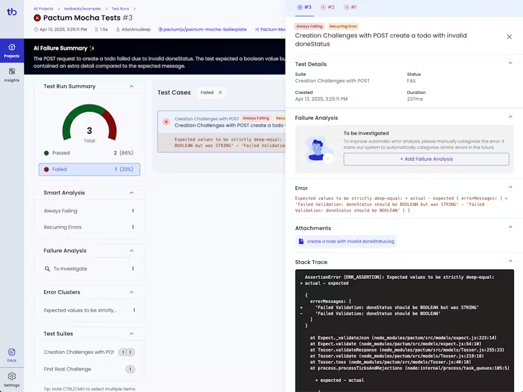The height and width of the screenshot is (392, 523).
Task: Click the Duration value 237ms
Action: click(x=414, y=99)
